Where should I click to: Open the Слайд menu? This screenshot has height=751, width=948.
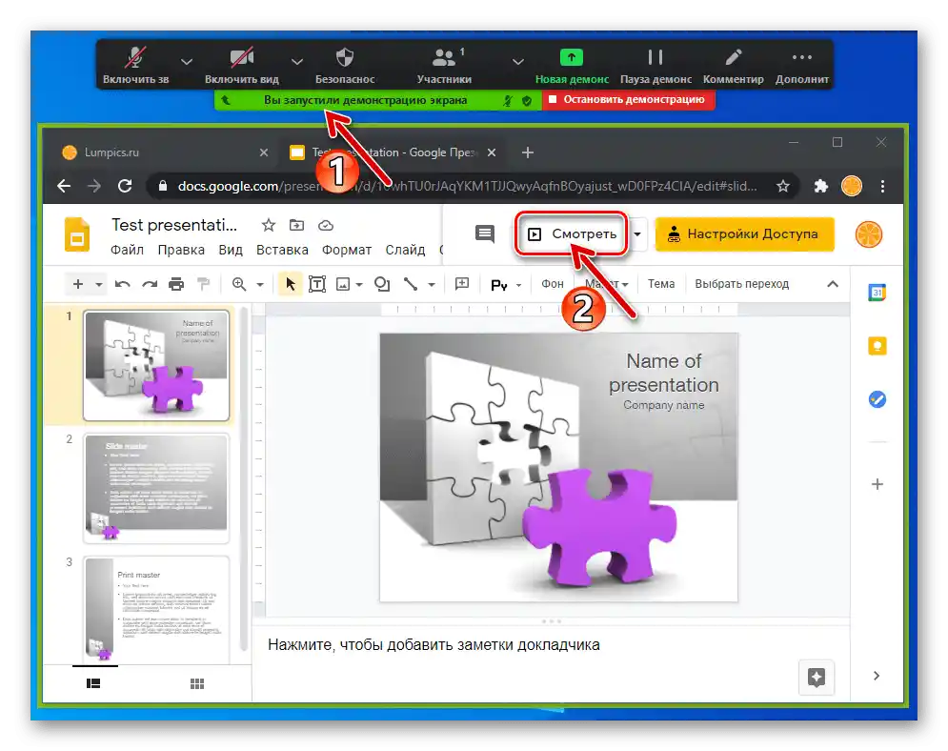click(x=405, y=250)
